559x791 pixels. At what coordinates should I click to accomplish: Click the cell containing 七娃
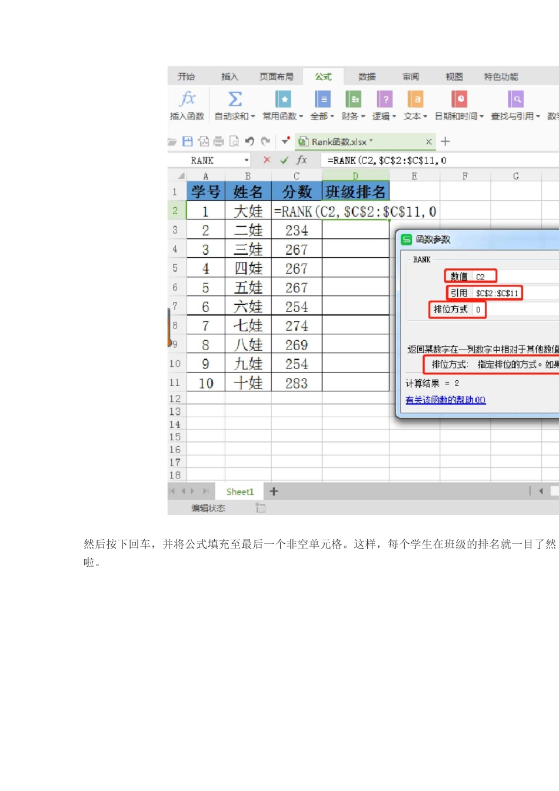click(x=248, y=325)
